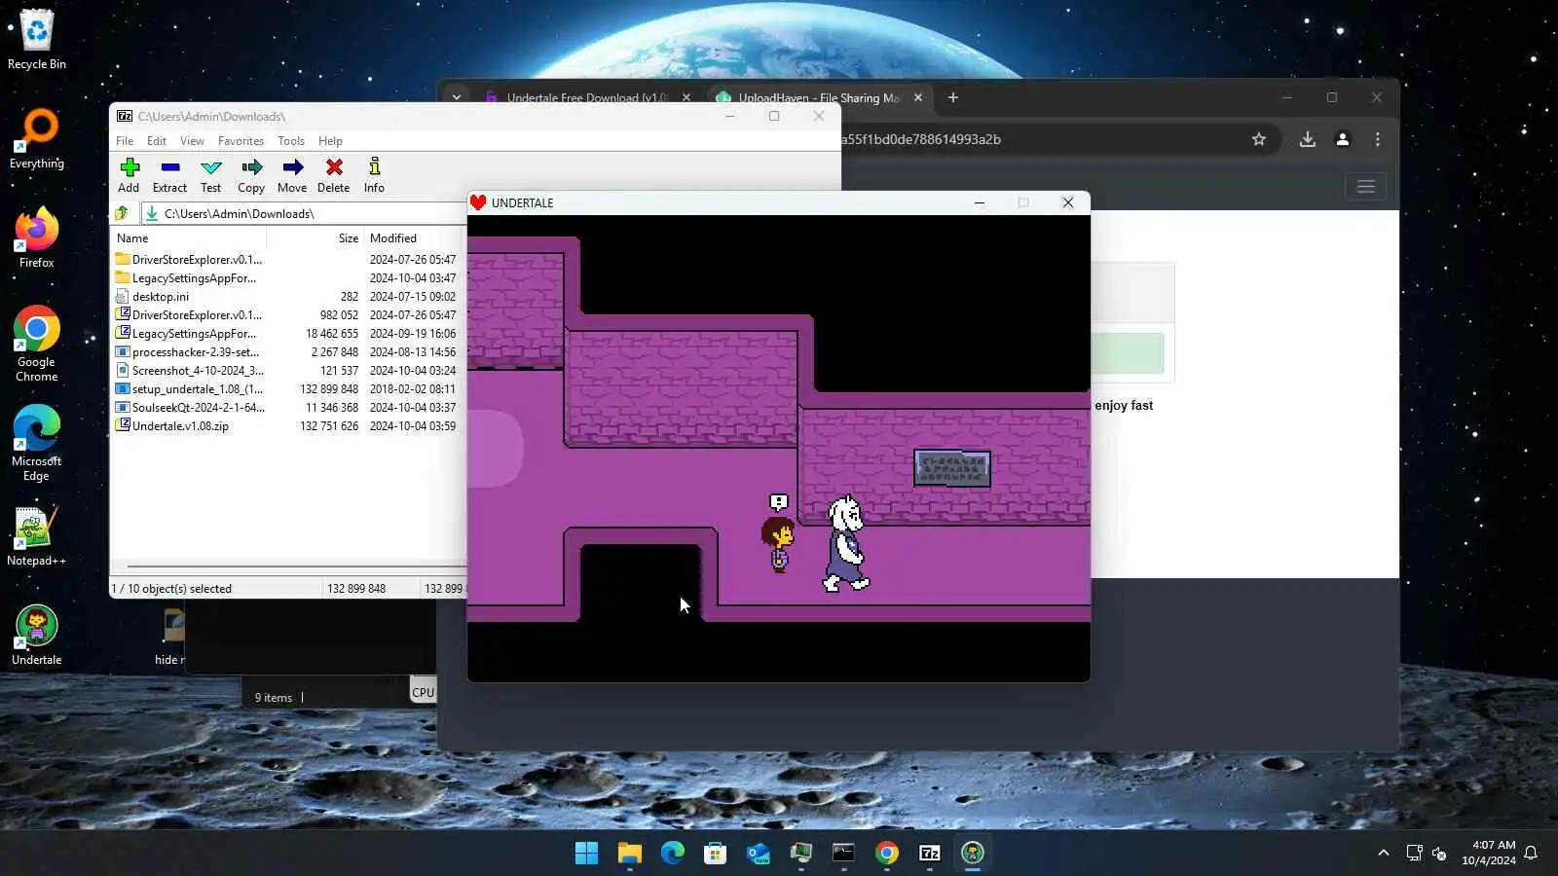Select the Notepad++ desktop shortcut
Viewport: 1558px width, 876px height.
point(37,536)
